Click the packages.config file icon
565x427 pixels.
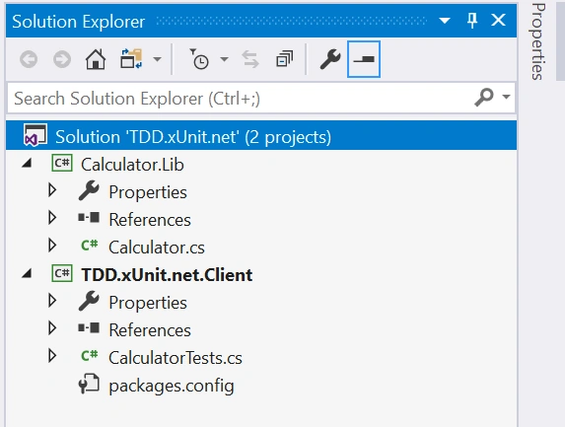coord(89,384)
